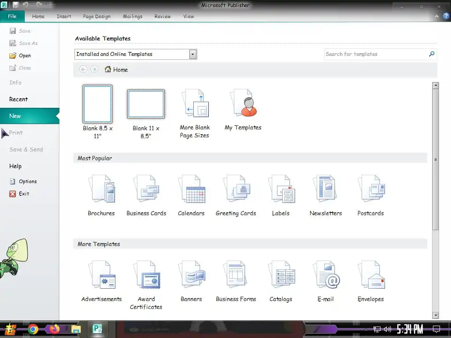Minimize the ribbon with the caret icon
This screenshot has height=338, width=451.
point(436,16)
